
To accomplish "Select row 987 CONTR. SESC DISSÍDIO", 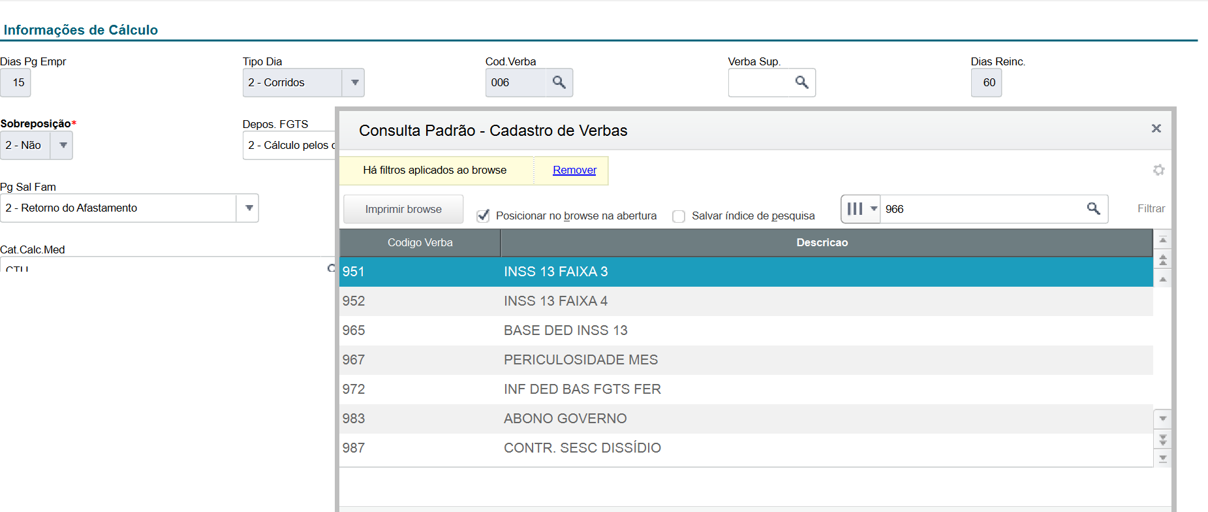I will point(746,448).
